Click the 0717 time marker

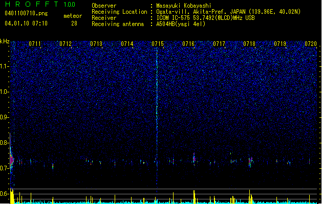pyautogui.click(x=219, y=44)
